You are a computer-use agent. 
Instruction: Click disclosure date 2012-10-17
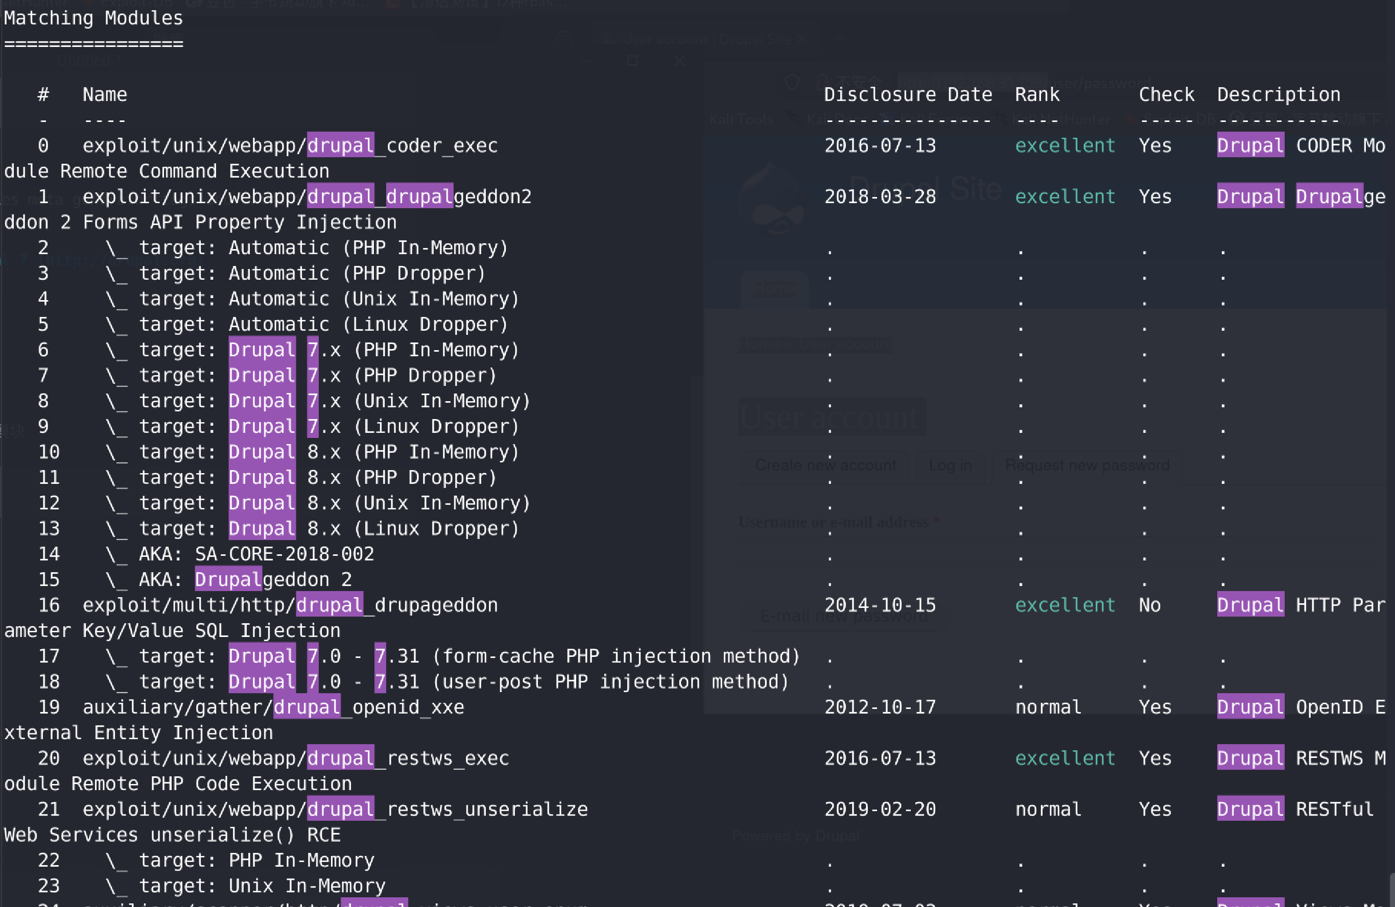881,707
